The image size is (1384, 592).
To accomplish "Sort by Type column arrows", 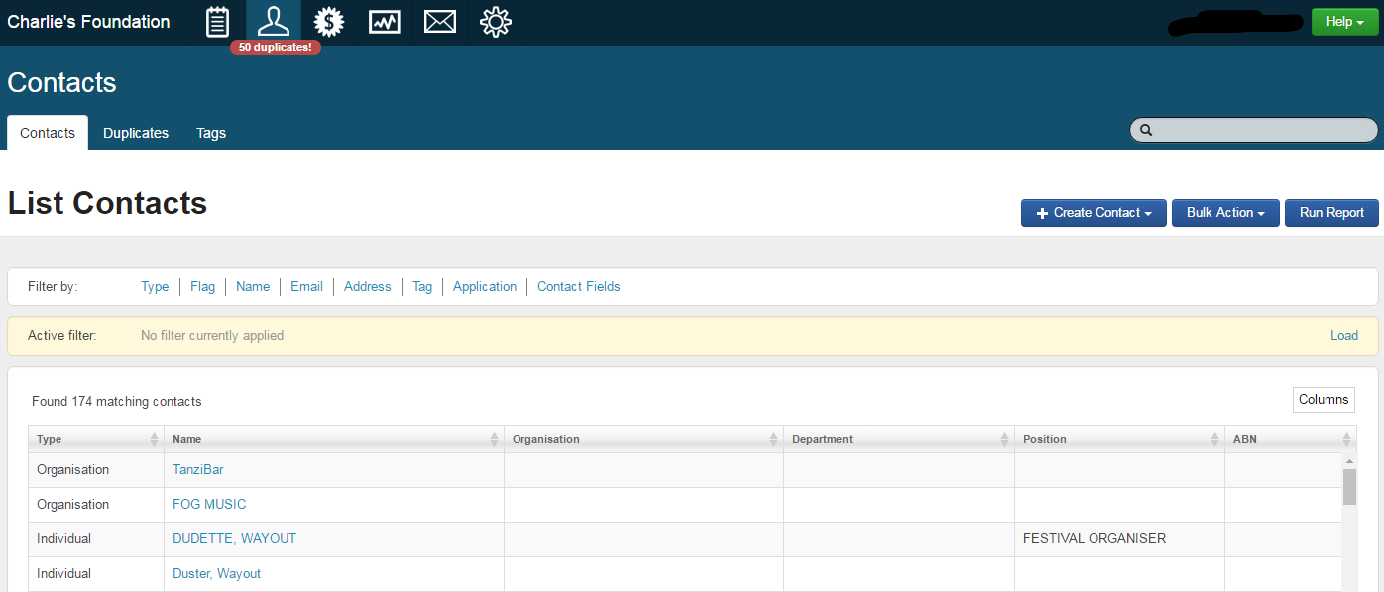I will (x=154, y=439).
